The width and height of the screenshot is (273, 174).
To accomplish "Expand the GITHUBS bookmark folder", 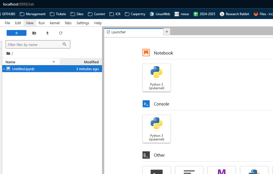I will (8, 14).
